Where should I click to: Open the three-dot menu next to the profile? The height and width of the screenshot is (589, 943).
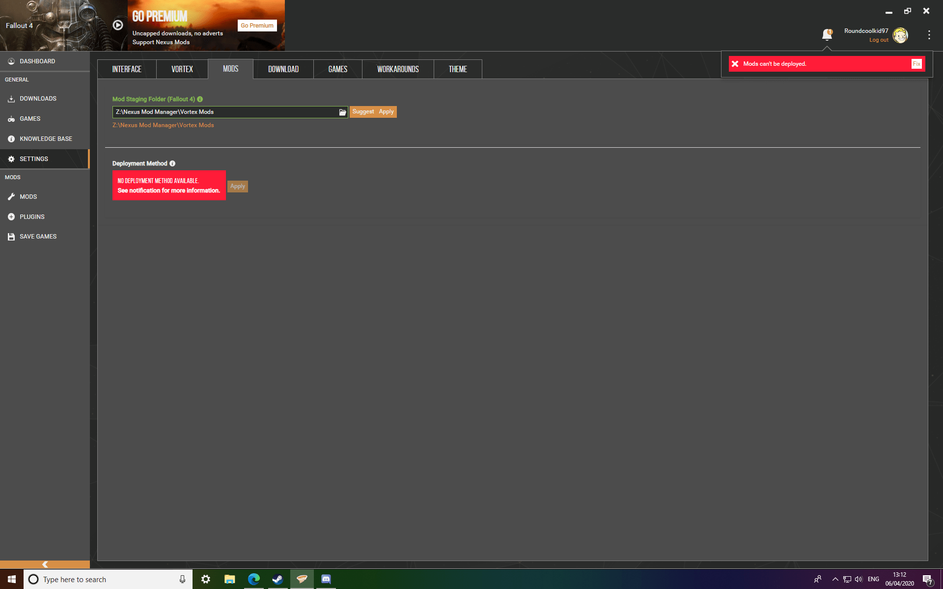(929, 35)
